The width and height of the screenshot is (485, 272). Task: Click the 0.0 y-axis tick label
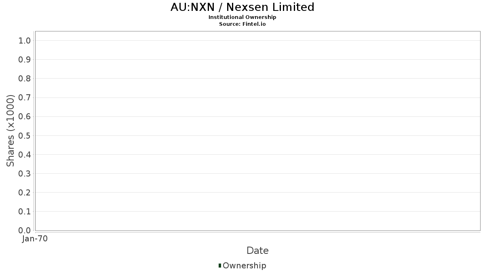tap(25, 230)
